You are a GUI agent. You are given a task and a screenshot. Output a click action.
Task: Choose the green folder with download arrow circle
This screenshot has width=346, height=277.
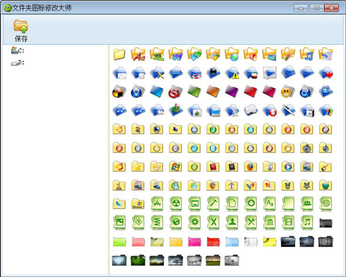(x=250, y=204)
